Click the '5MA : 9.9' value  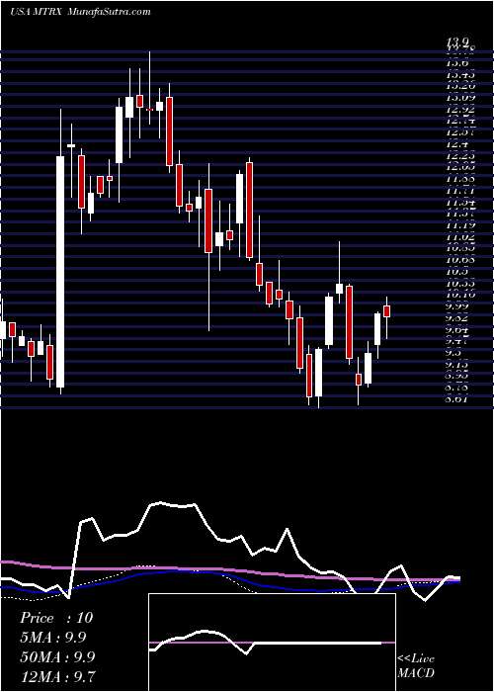(x=53, y=637)
